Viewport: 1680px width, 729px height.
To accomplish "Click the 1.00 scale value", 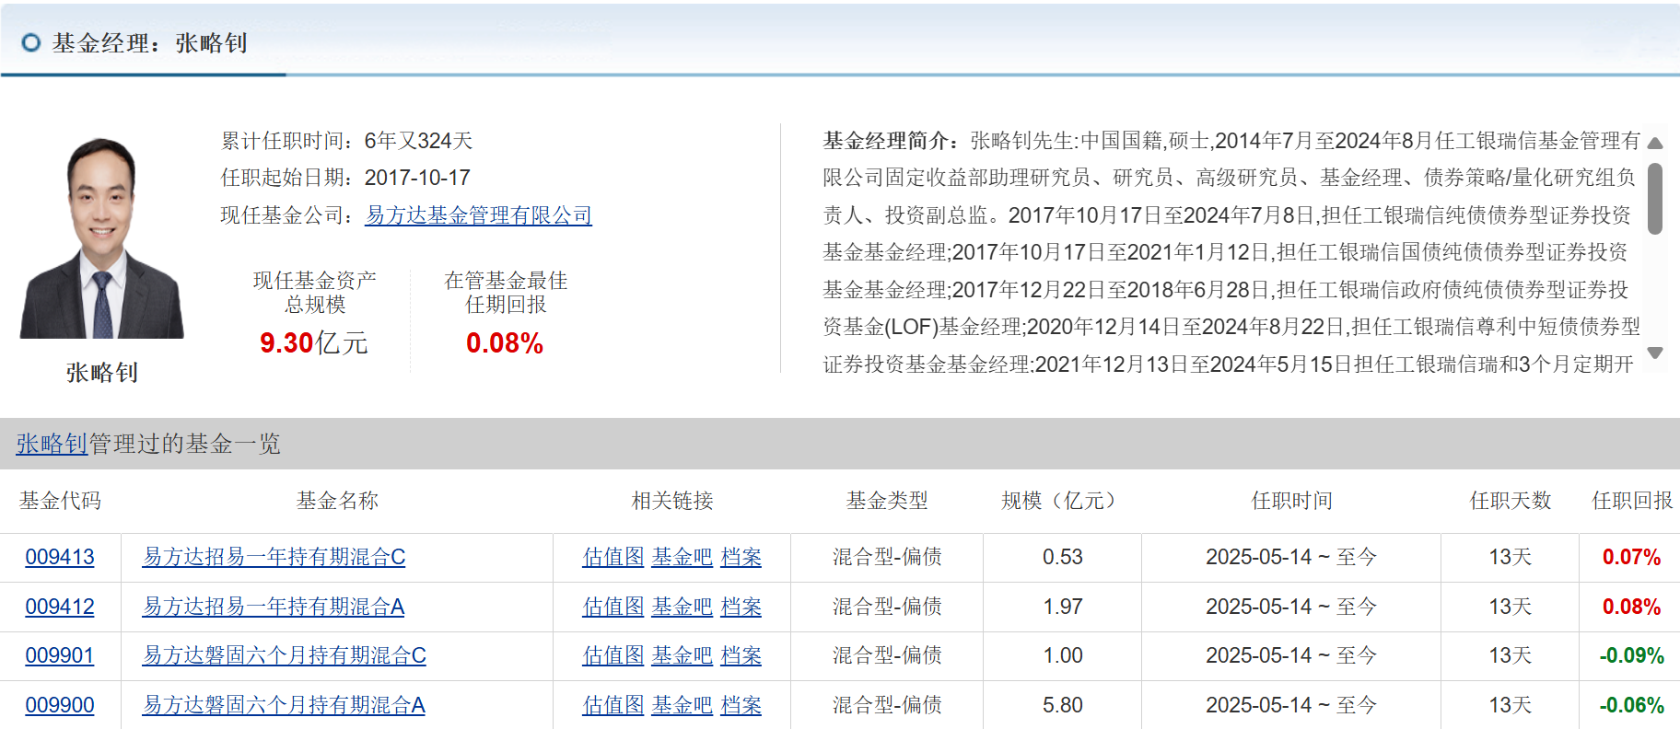I will [1062, 655].
